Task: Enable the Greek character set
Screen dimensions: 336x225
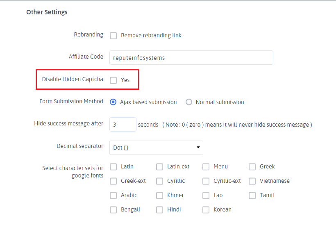Action: (252, 167)
